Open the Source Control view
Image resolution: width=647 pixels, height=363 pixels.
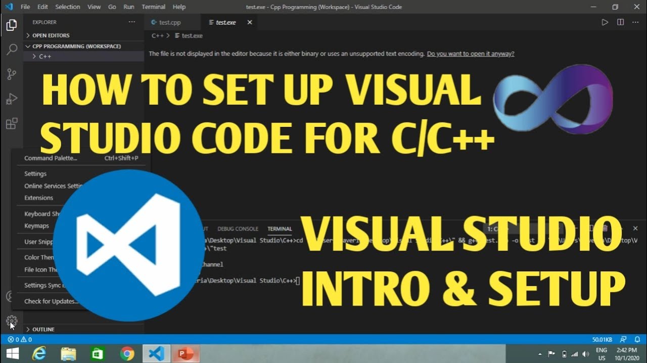11,74
